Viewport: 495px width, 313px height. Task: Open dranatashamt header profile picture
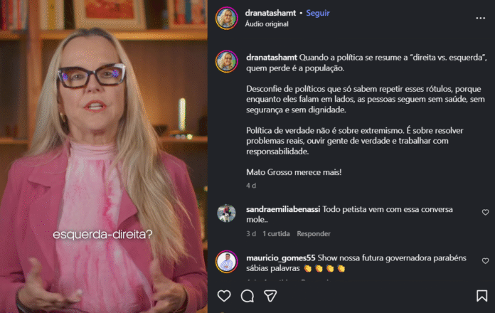pyautogui.click(x=227, y=18)
